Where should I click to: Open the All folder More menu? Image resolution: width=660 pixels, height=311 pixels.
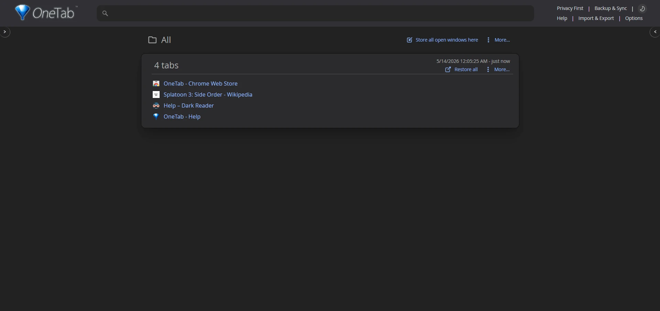click(502, 40)
